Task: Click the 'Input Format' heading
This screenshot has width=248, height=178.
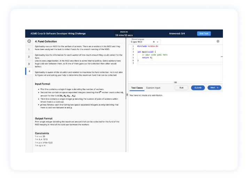Action: 42,84
